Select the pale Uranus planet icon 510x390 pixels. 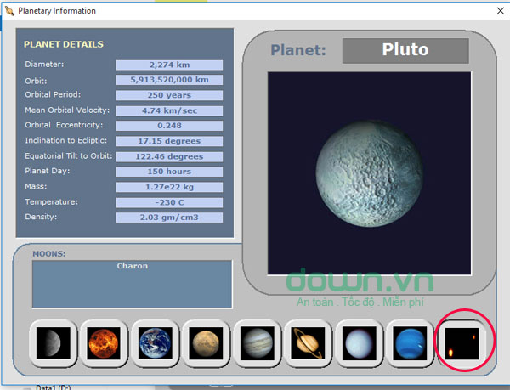(359, 343)
